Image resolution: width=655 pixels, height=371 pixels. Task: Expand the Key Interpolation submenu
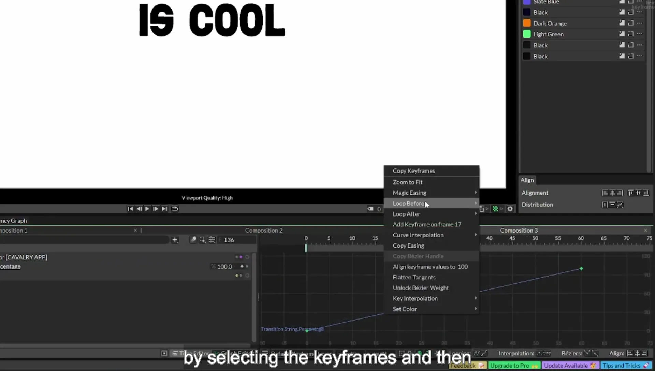432,298
